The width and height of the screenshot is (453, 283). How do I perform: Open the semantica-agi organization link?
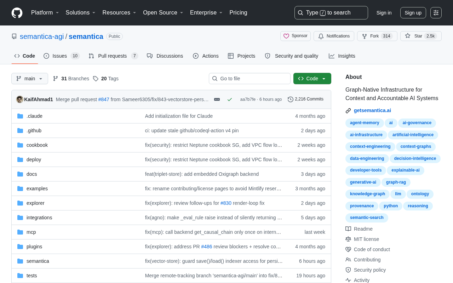[42, 36]
